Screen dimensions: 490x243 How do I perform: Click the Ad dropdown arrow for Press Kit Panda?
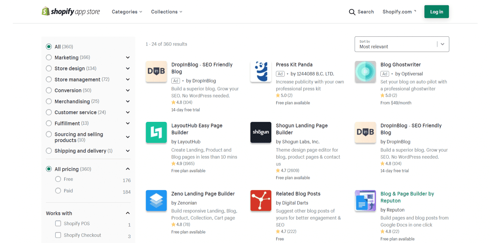pyautogui.click(x=287, y=74)
